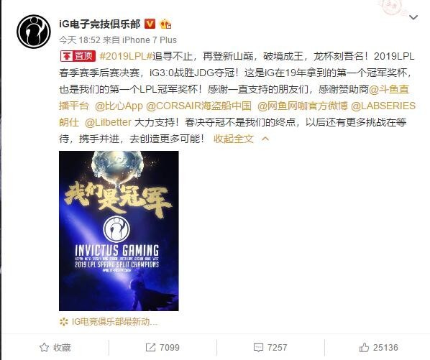430x360 pixels.
Task: Click the red 置顶 pinned tag
Action: pyautogui.click(x=78, y=56)
